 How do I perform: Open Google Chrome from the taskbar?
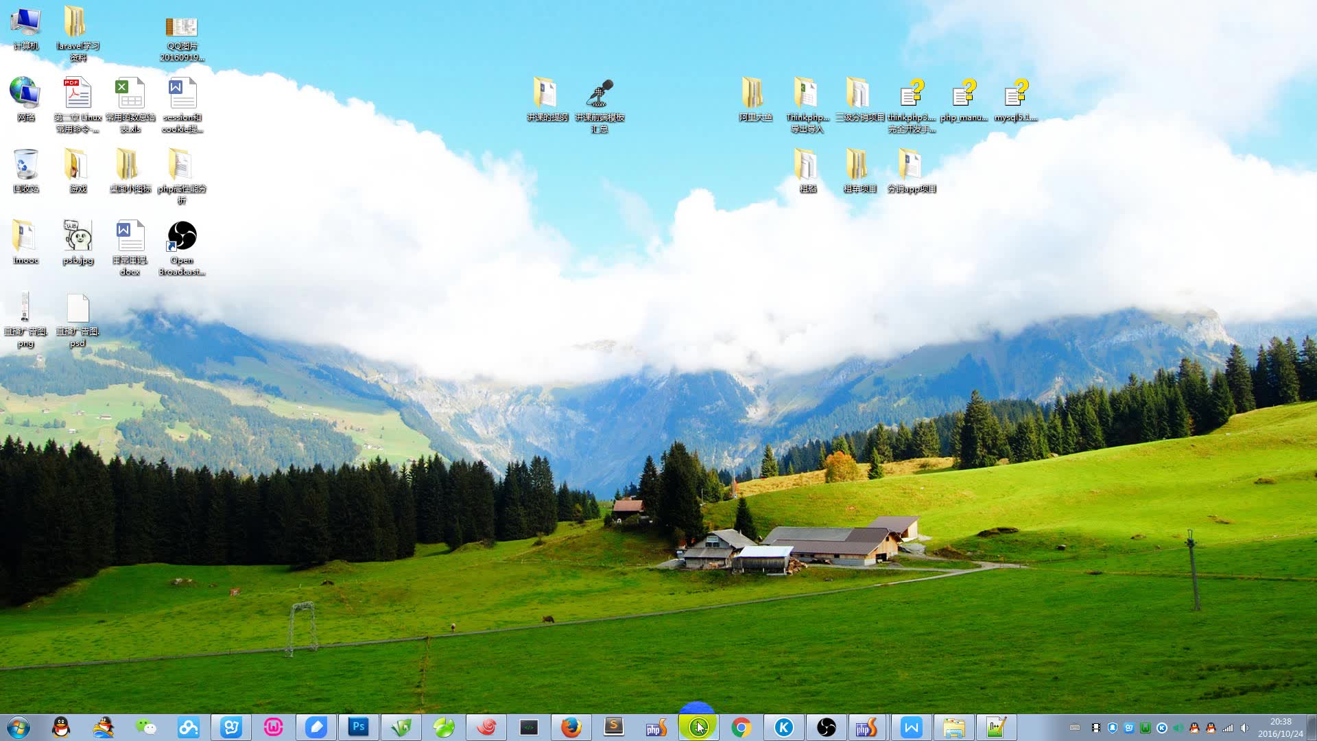(741, 727)
